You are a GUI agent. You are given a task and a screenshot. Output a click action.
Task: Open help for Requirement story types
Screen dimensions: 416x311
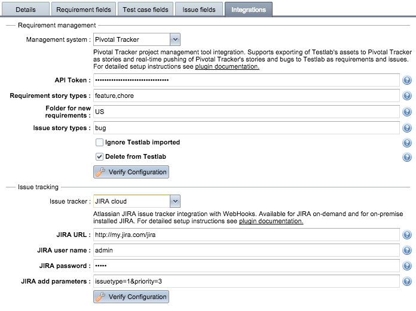tap(406, 96)
